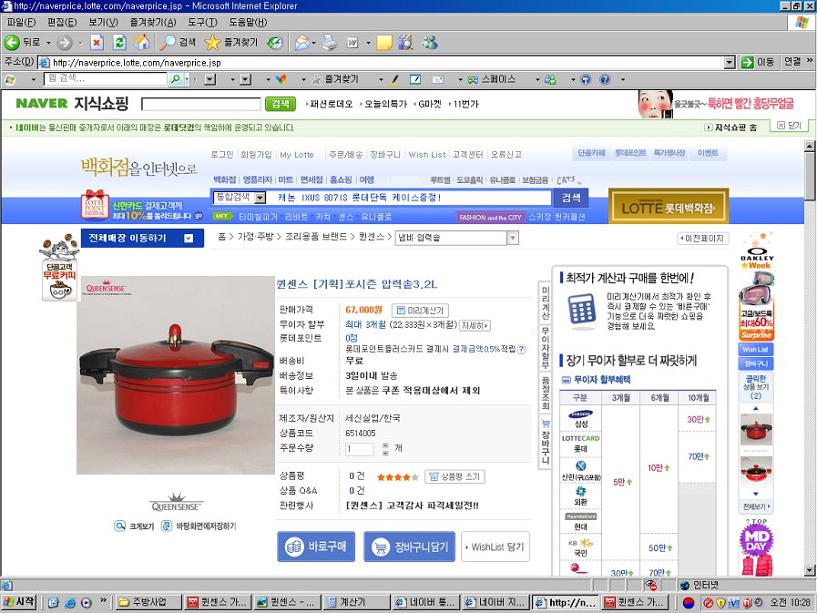The width and height of the screenshot is (817, 613).
Task: Refresh the page with the green arrows icon
Action: click(x=120, y=43)
